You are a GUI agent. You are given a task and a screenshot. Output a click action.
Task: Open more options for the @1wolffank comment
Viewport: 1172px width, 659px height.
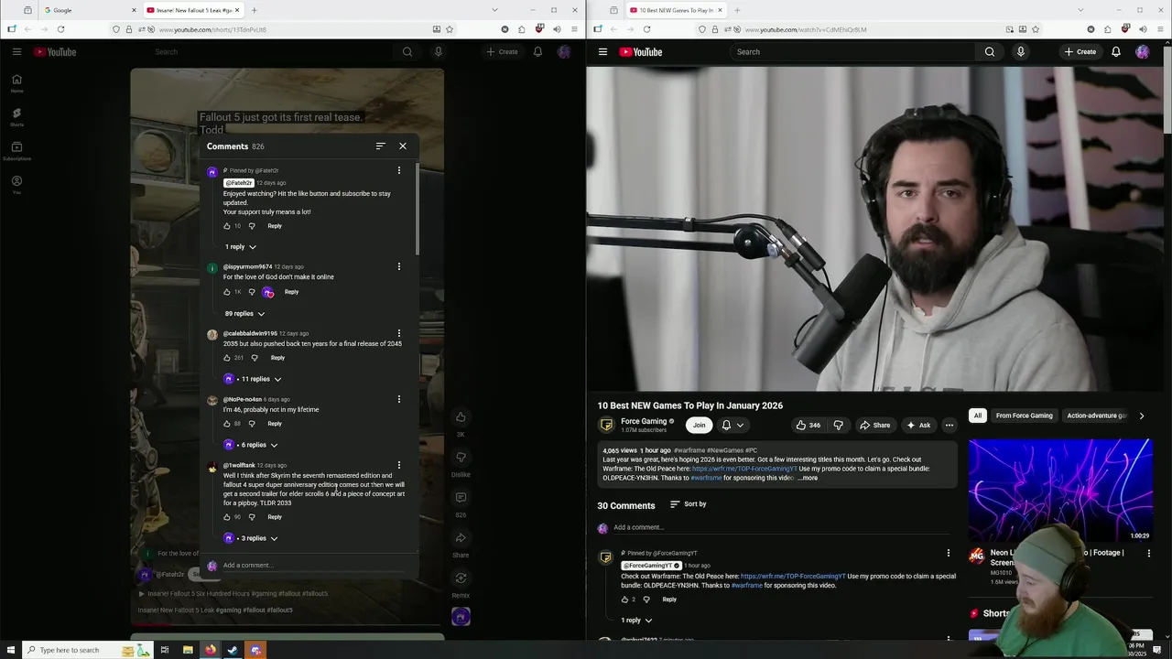[x=398, y=465]
